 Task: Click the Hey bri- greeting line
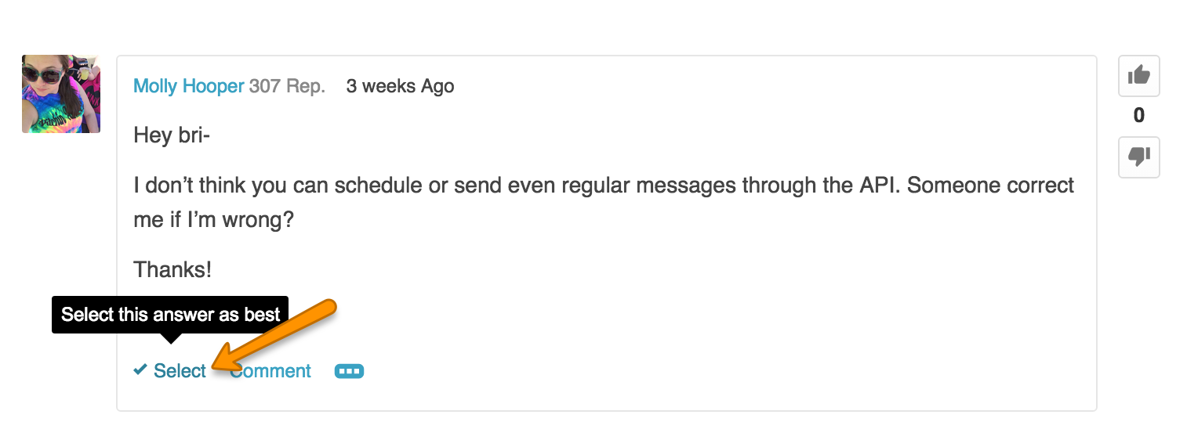pos(172,135)
